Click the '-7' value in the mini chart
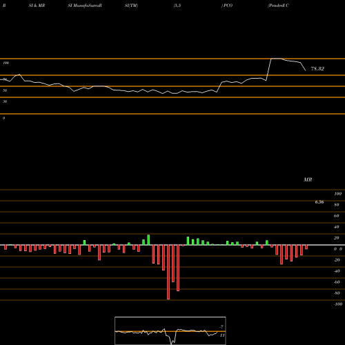This screenshot has width=345, height=345. pos(221,327)
